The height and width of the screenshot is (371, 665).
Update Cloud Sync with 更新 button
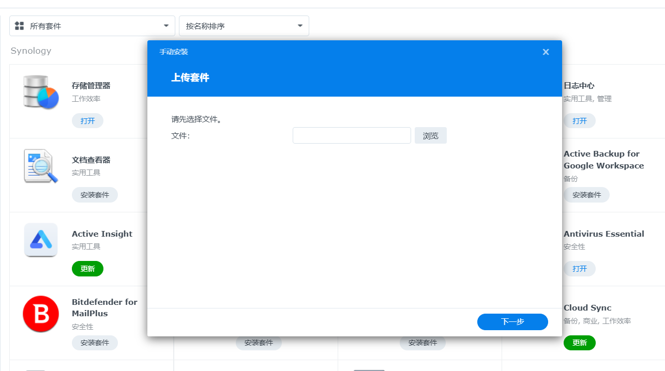click(580, 343)
